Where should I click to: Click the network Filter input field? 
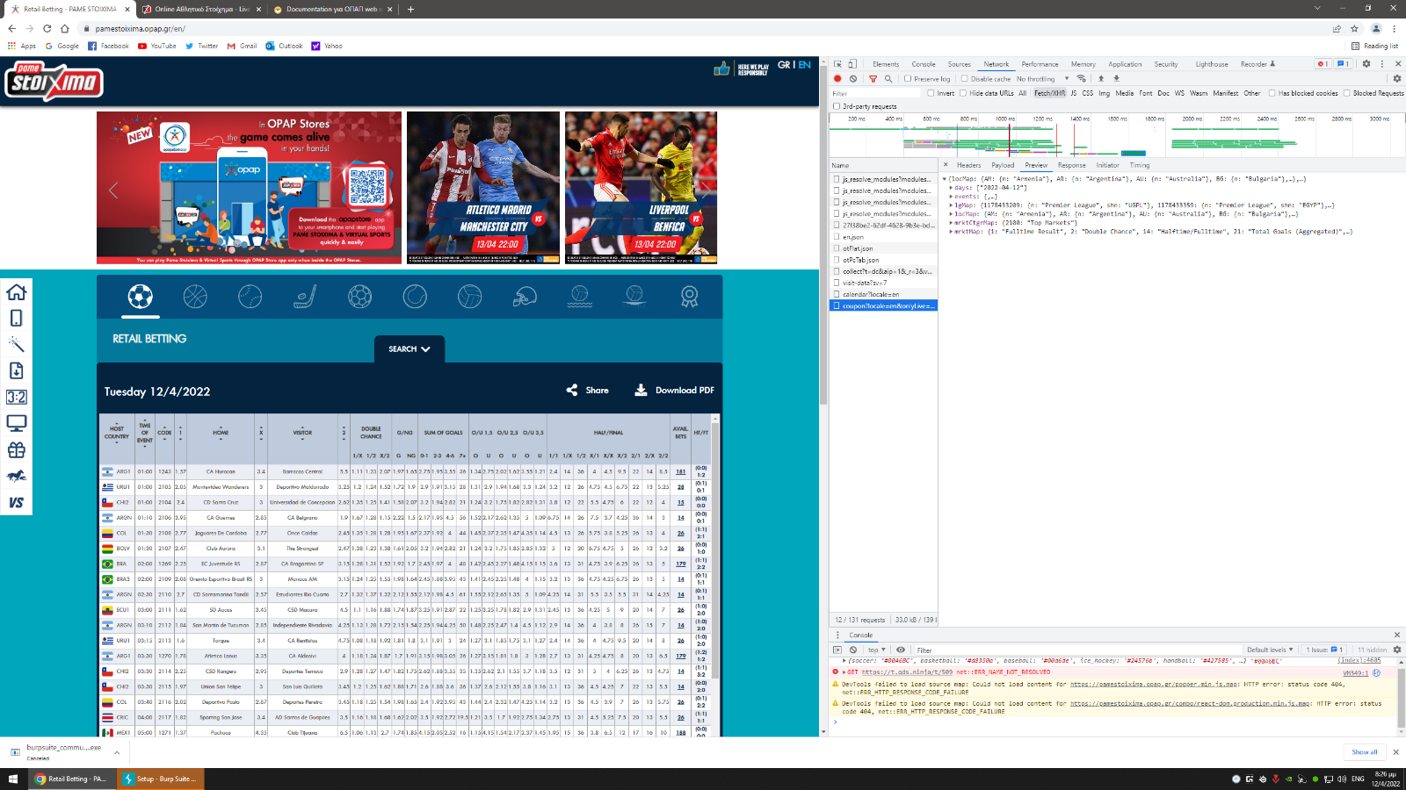[x=875, y=93]
